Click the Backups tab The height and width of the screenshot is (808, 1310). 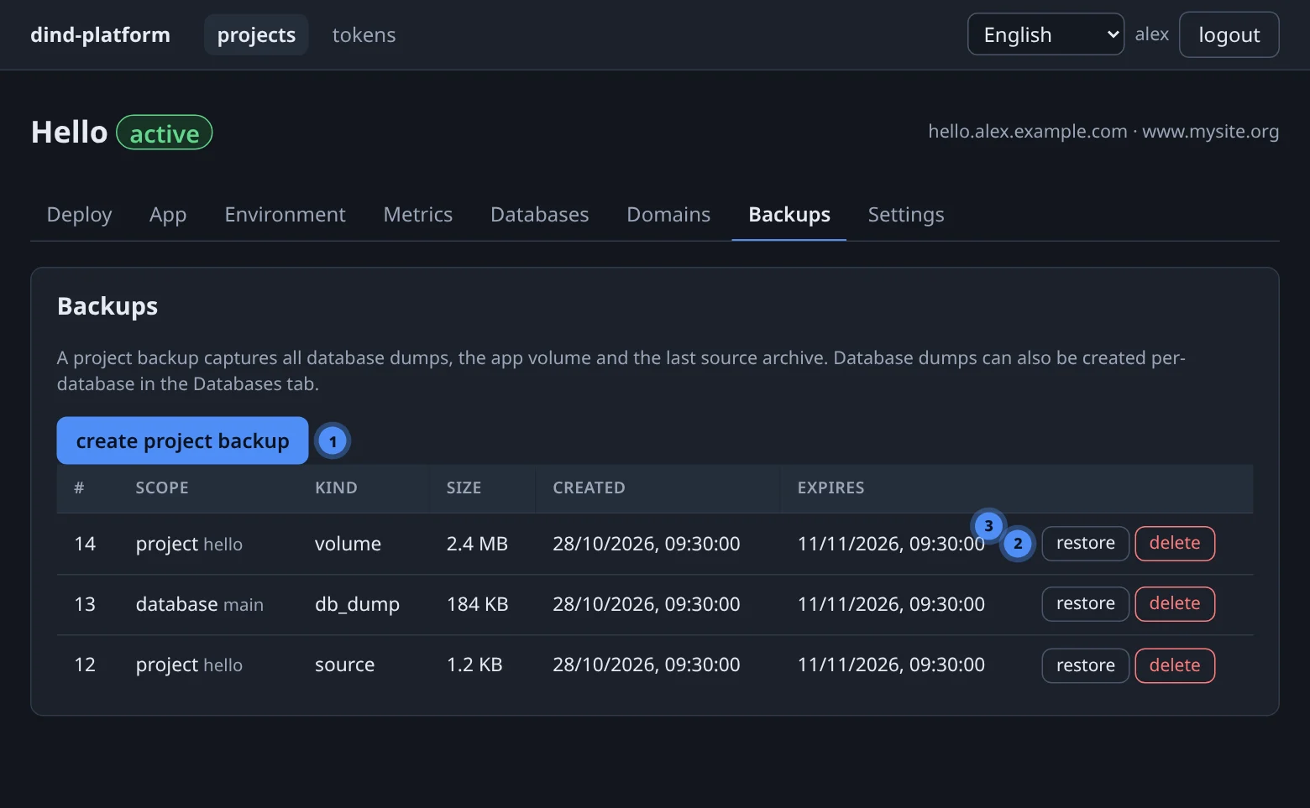coord(789,215)
